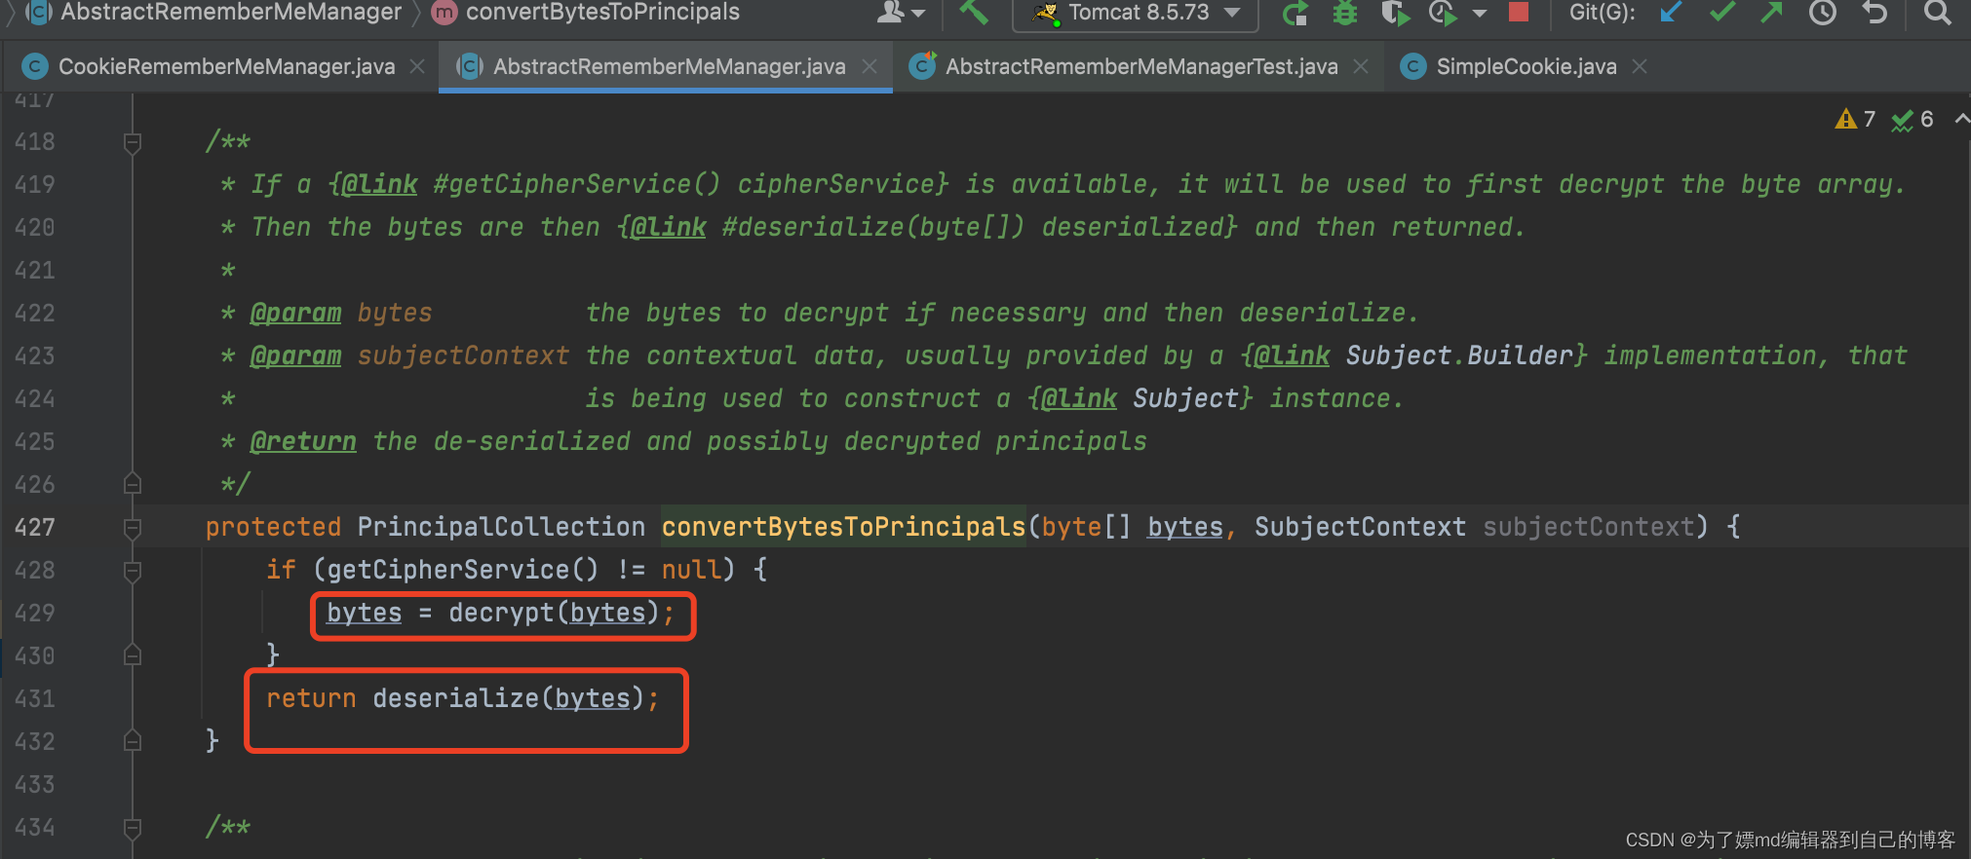Click the @param bytes tag on line 422
The image size is (1971, 859).
[295, 313]
